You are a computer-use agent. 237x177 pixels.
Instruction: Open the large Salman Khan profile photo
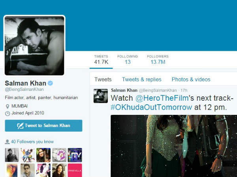34,46
